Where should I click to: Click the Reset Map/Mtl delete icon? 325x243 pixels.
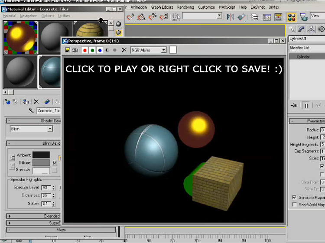click(36, 102)
